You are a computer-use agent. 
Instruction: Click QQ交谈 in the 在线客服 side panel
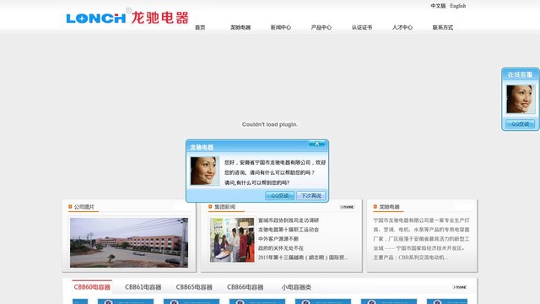(520, 124)
